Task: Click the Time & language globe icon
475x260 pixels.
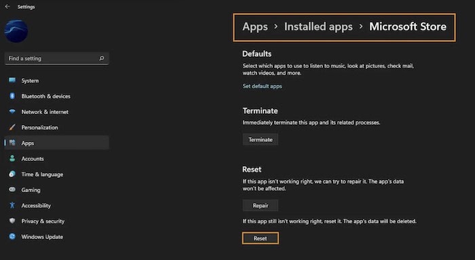Action: 12,174
